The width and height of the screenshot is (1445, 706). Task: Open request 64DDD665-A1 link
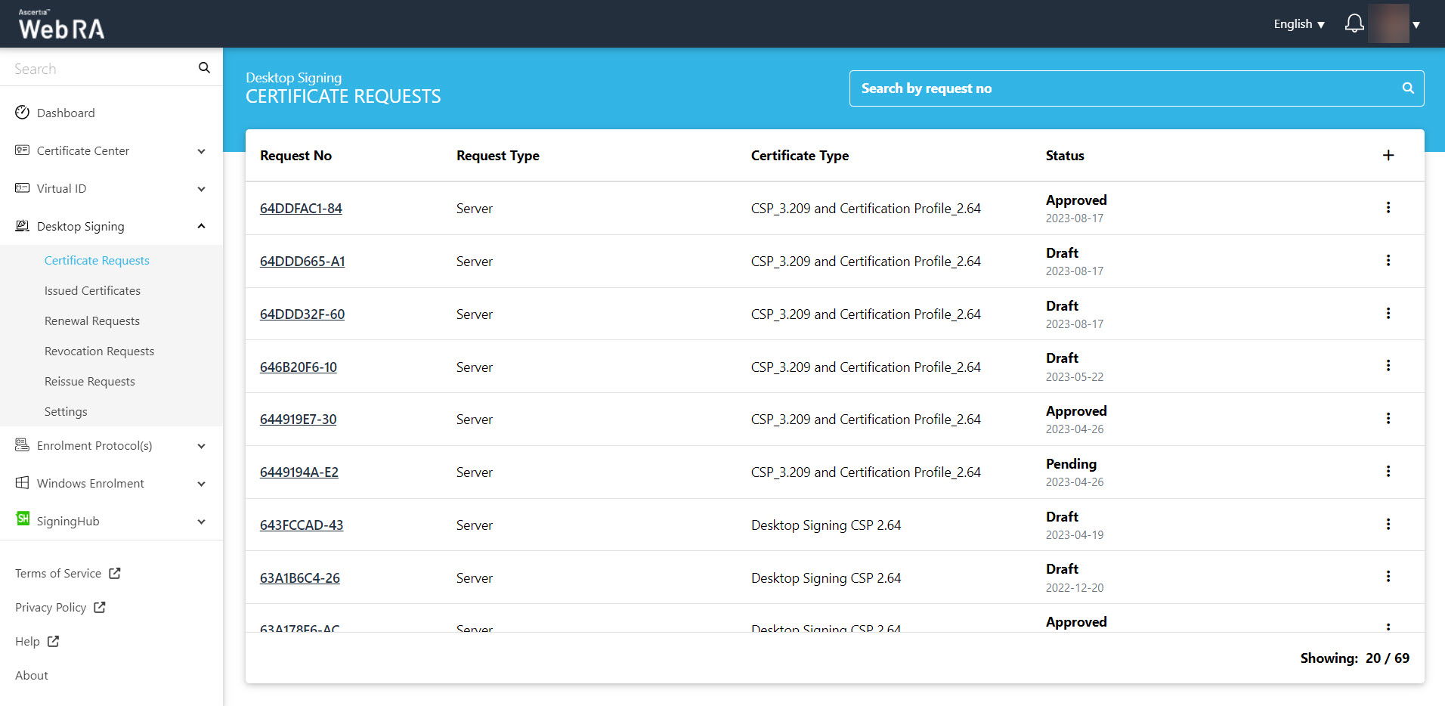click(302, 262)
